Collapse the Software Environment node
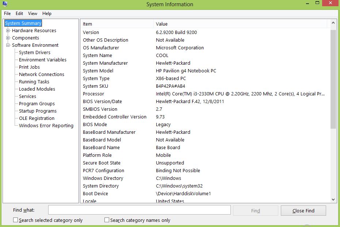Screen dimensions: 340x227 click(x=8, y=45)
